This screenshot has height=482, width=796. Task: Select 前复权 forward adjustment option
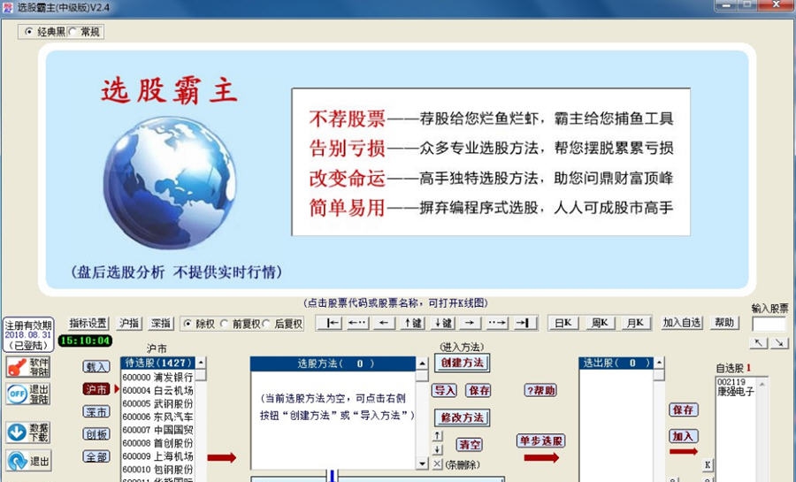click(x=241, y=324)
